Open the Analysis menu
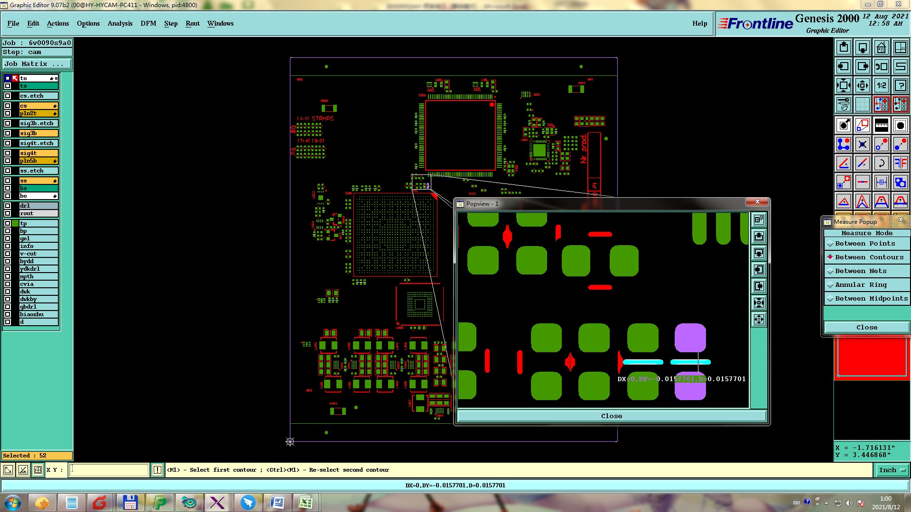Image resolution: width=911 pixels, height=512 pixels. click(x=120, y=23)
